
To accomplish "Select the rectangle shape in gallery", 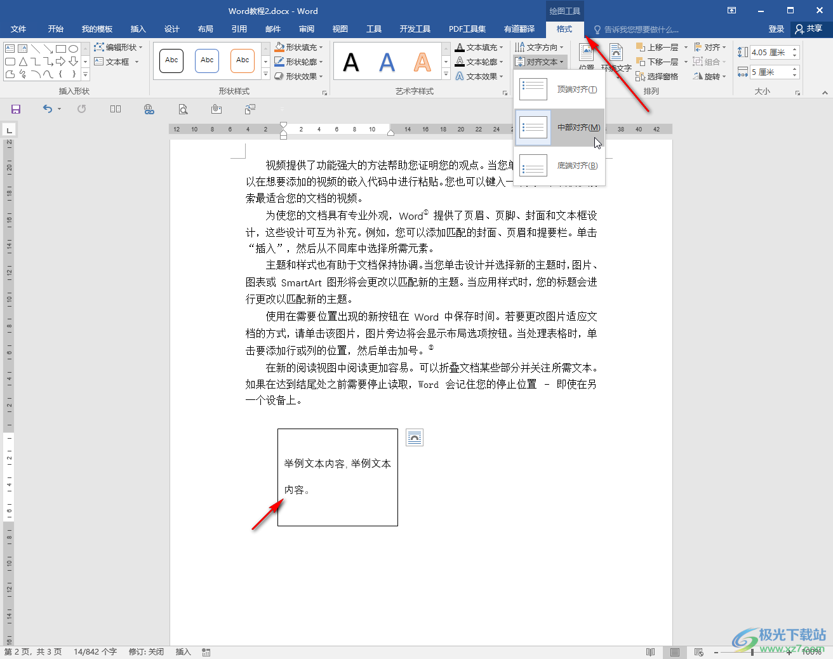I will [x=61, y=48].
